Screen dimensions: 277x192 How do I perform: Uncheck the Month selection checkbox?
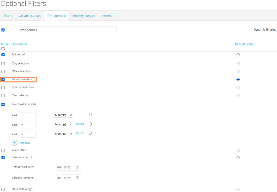(x=3, y=80)
